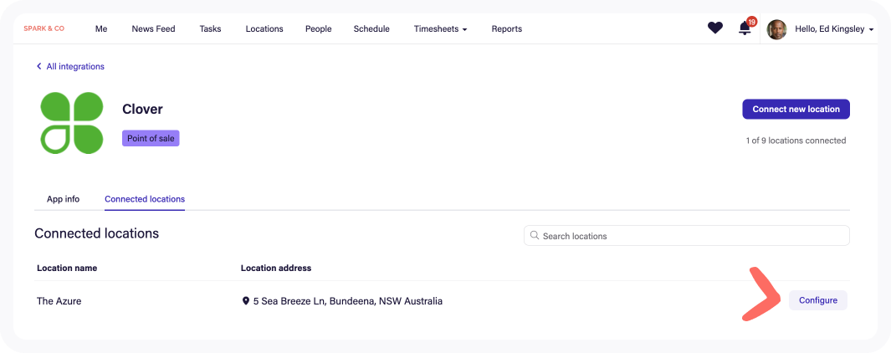This screenshot has height=353, width=891.
Task: Open the favorites heart icon
Action: coord(714,28)
